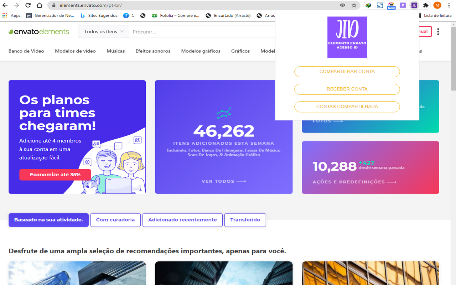
Task: Click the green graph icon
Action: (x=224, y=113)
